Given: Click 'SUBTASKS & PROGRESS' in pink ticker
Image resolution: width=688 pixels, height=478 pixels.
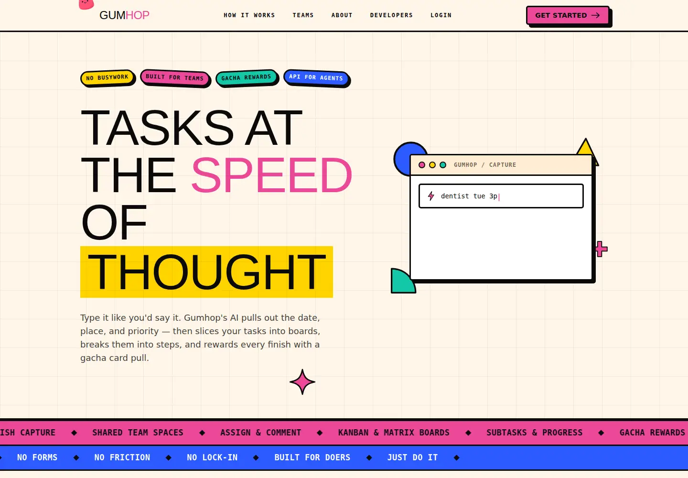Looking at the screenshot, I should click(x=535, y=433).
